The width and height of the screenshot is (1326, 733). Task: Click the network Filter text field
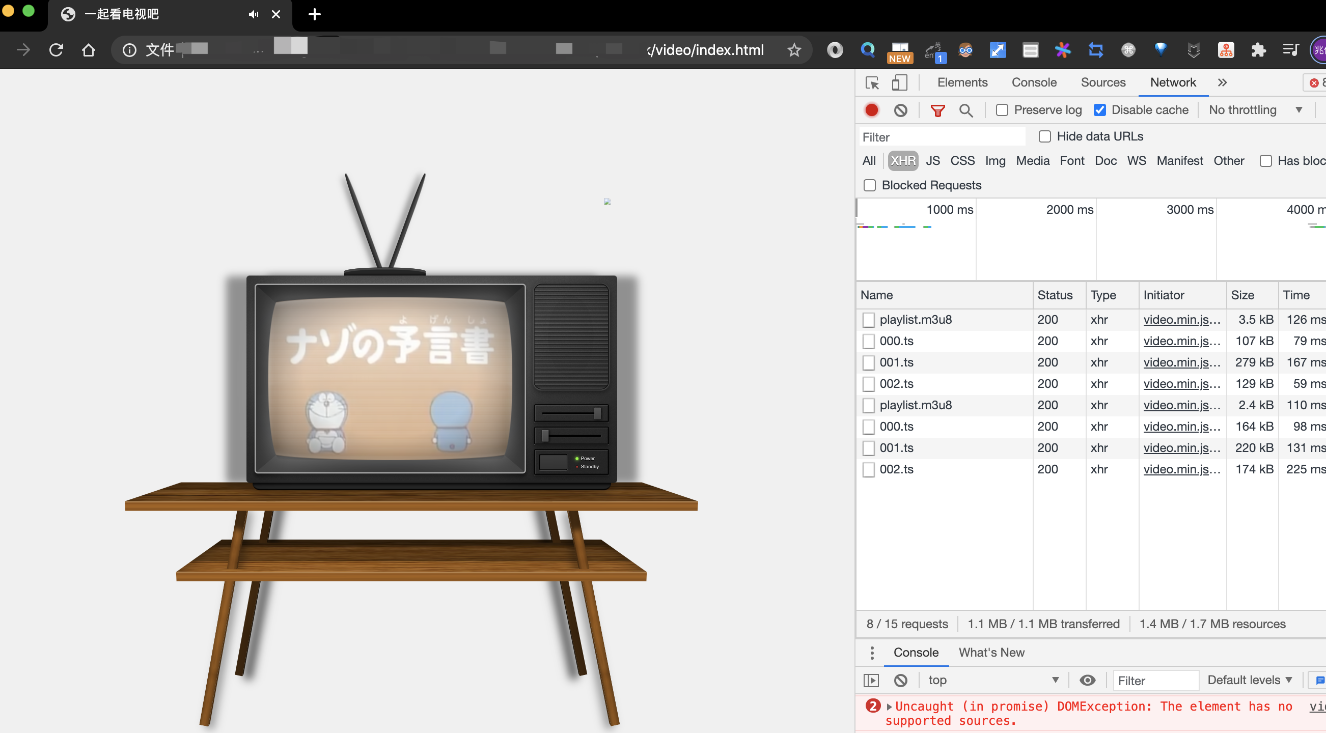[x=942, y=137]
